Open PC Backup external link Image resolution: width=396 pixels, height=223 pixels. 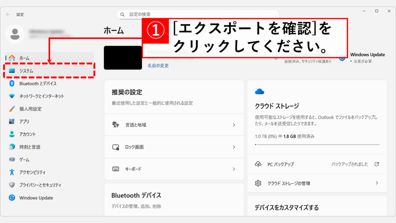pos(377,164)
